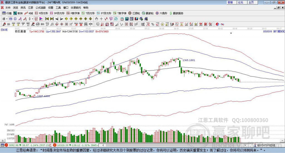Open the 窗口 menu
Viewport: 285px width, 153px height.
point(66,7)
